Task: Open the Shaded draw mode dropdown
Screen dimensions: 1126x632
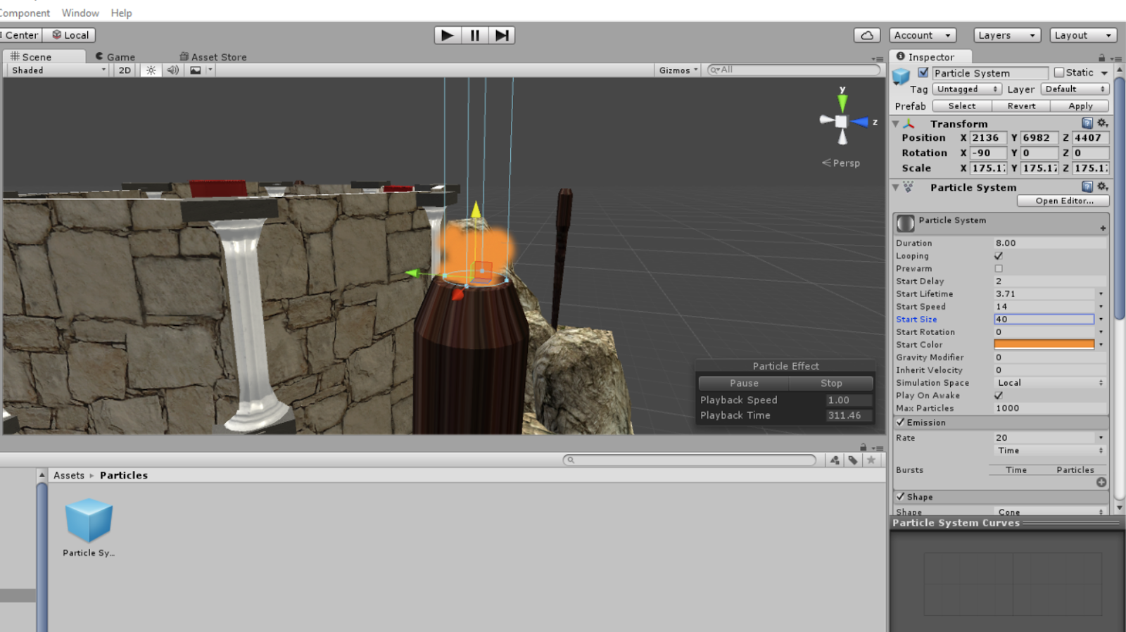Action: pyautogui.click(x=58, y=70)
